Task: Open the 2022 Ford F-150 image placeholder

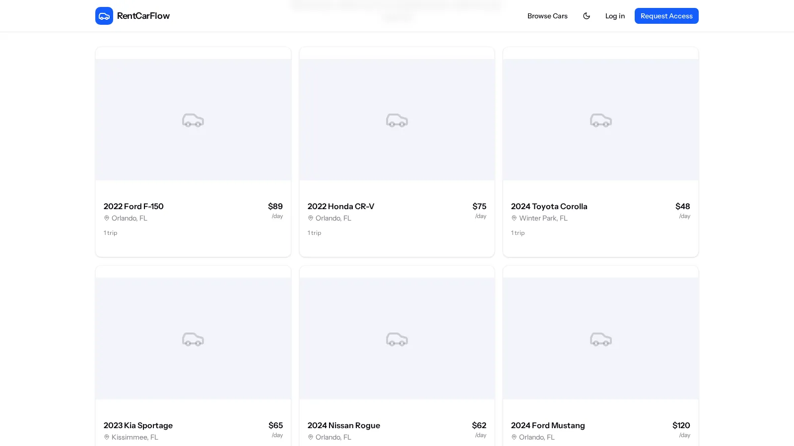Action: (x=193, y=119)
